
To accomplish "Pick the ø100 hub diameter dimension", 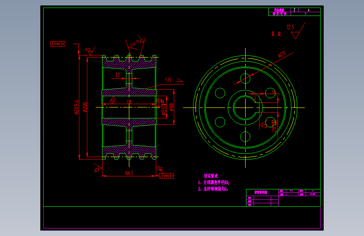I will point(171,107).
